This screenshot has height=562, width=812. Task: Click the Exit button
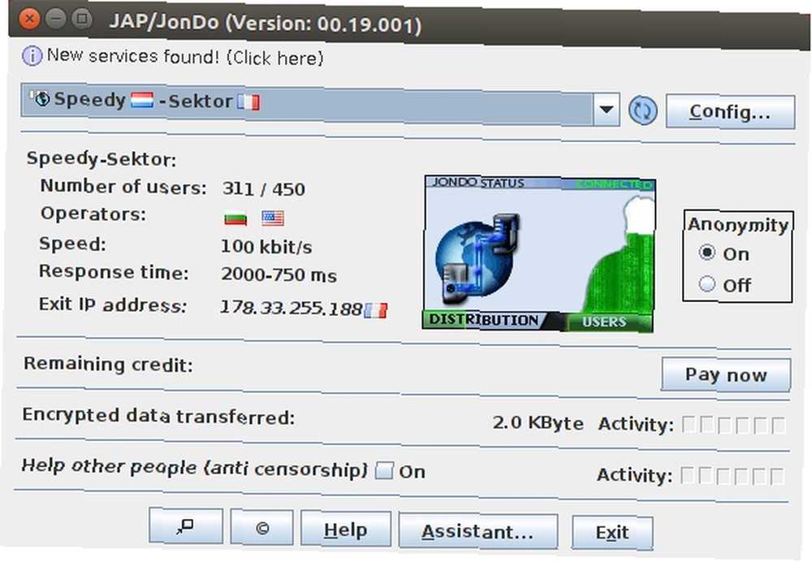click(x=612, y=533)
